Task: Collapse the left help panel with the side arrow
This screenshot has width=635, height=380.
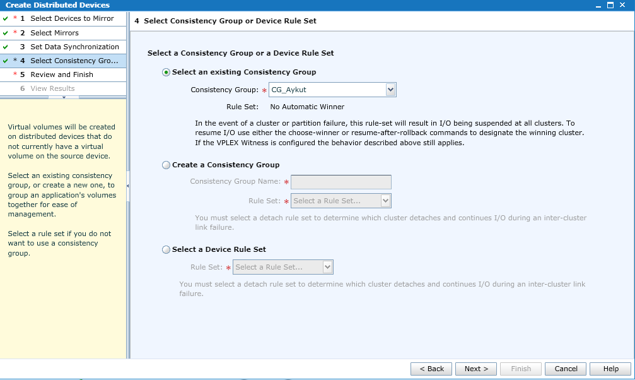Action: (128, 186)
